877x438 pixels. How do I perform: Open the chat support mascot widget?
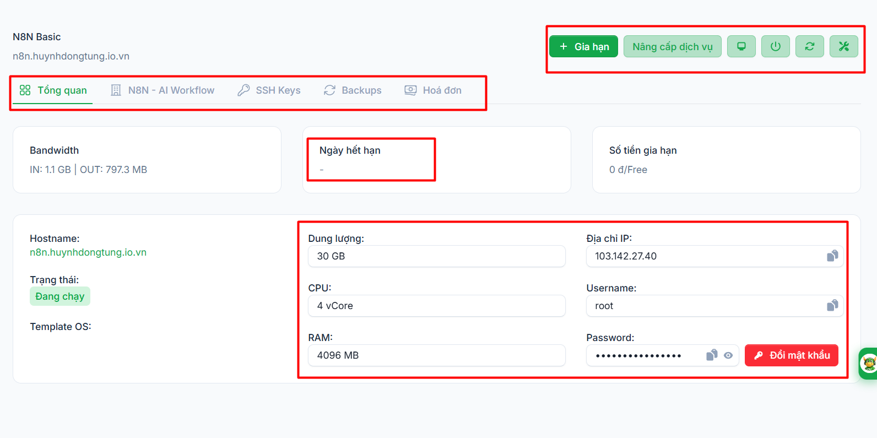tap(868, 364)
